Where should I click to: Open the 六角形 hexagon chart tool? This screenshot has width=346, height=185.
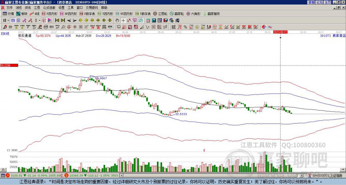point(193,14)
